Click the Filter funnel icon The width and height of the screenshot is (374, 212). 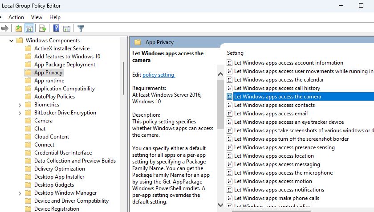81,29
